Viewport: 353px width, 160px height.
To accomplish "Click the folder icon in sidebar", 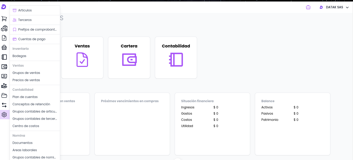I will pos(4,95).
